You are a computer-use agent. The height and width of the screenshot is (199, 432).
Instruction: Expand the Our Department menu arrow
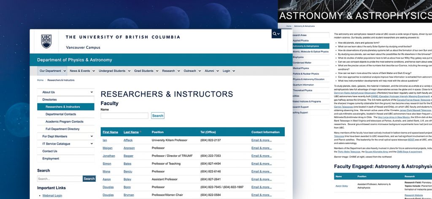point(65,71)
